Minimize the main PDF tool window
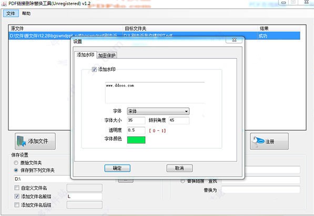Viewport: 314px width, 216px height. [283, 3]
